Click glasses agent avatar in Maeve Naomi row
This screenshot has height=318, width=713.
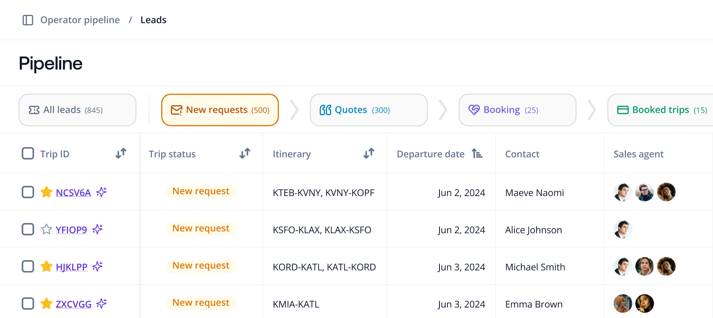tap(645, 192)
